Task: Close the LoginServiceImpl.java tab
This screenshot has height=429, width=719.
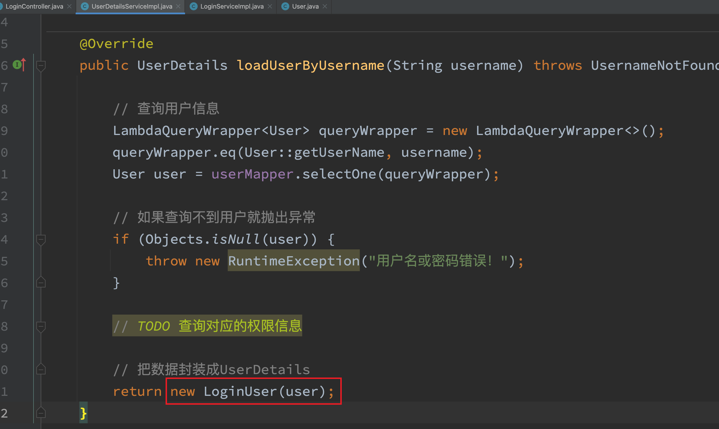Action: pos(270,6)
